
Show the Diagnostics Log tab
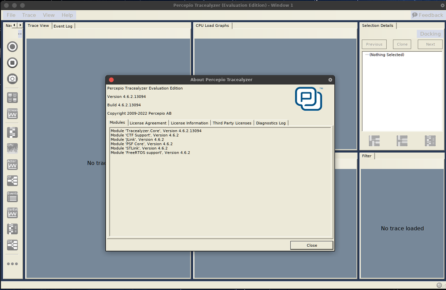coord(271,123)
